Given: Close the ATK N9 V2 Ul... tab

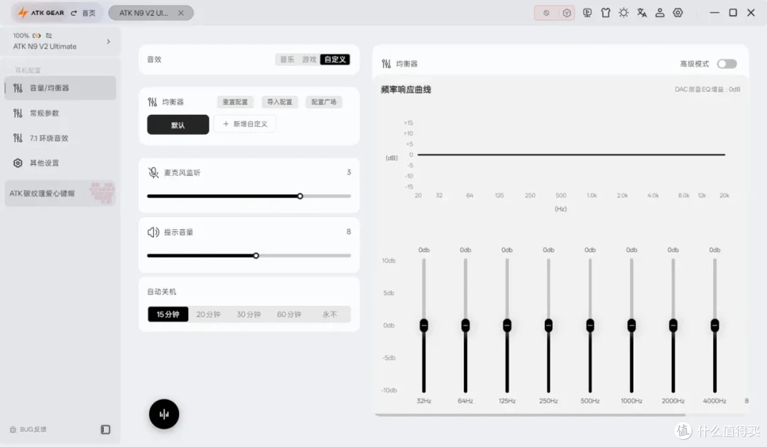Looking at the screenshot, I should pos(181,13).
